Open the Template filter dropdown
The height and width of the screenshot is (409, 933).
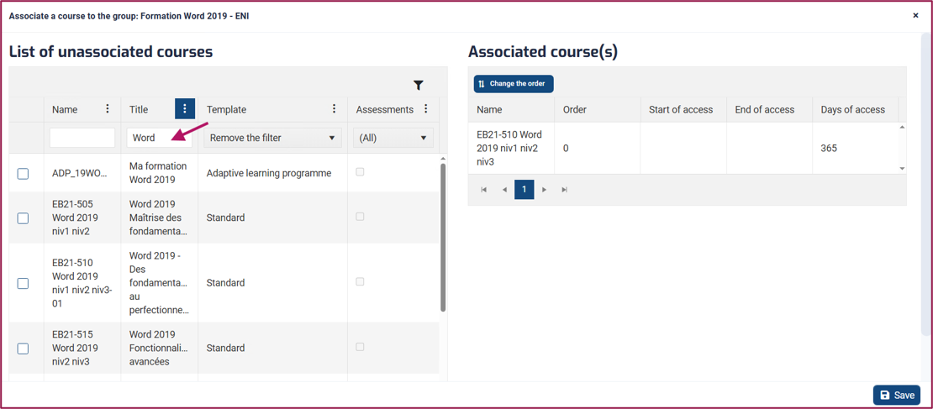273,138
